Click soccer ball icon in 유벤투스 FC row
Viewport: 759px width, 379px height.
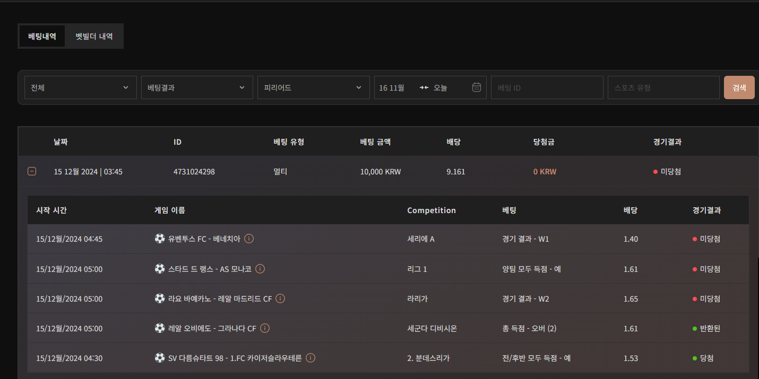(x=160, y=239)
